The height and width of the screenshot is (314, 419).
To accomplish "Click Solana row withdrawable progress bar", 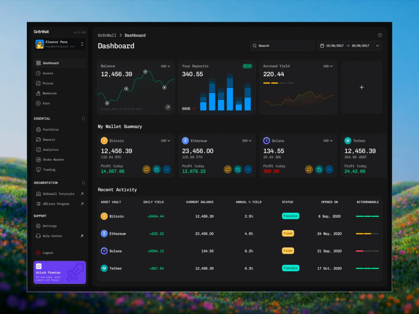I will pyautogui.click(x=367, y=251).
